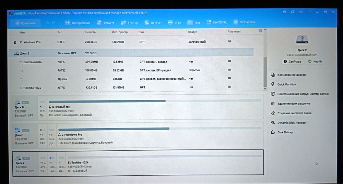Click Стирание жесткого диска option
This screenshot has width=343, height=184.
coord(294,113)
